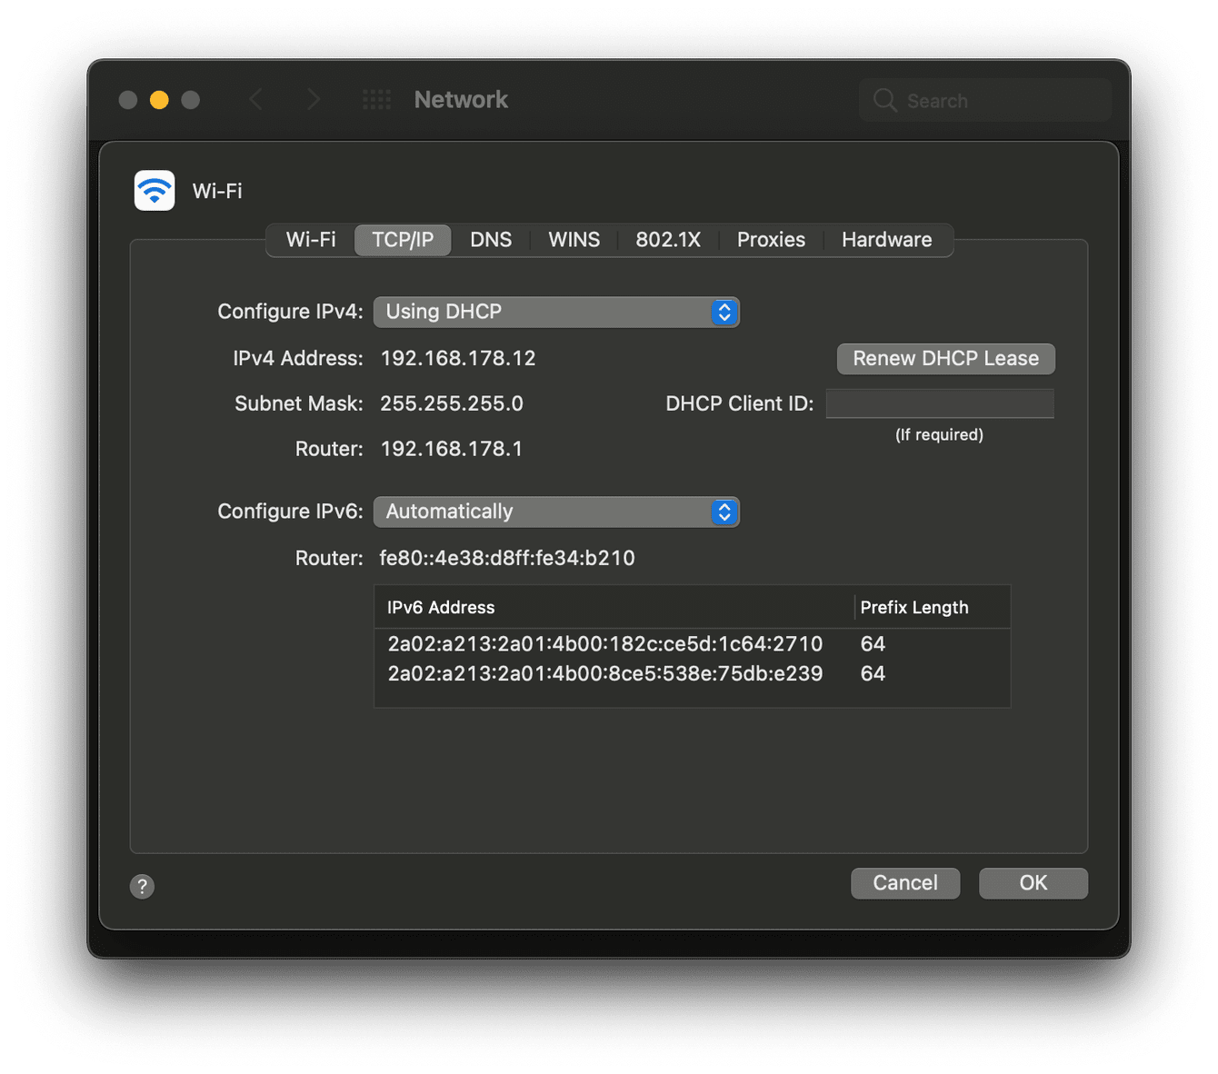
Task: Open the preferences grid view icon
Action: point(376,99)
